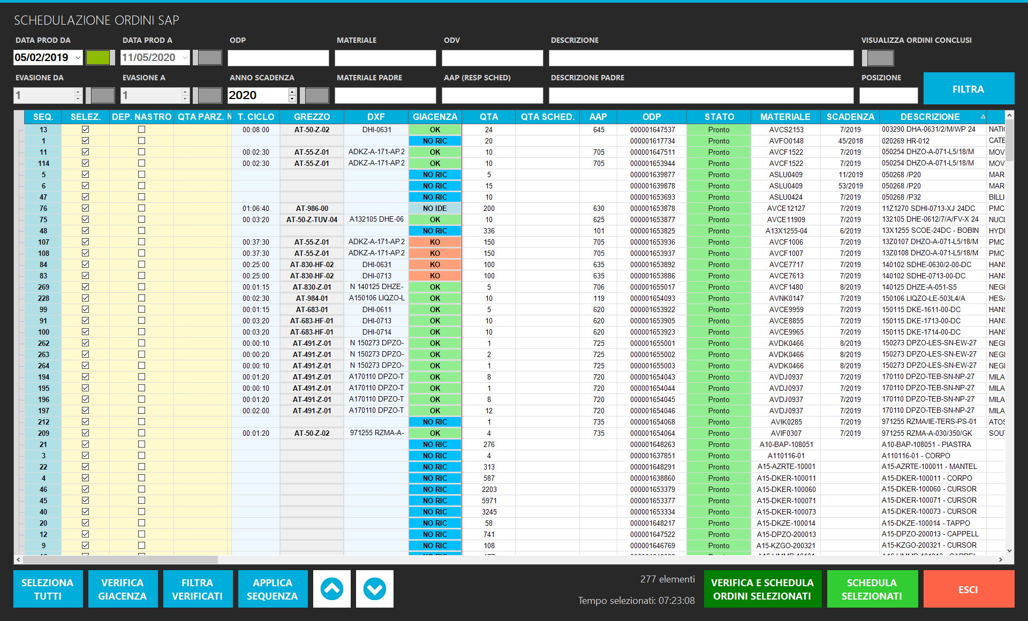Click the AAP (RESP SCHED) input field
Image resolution: width=1028 pixels, height=621 pixels.
tap(493, 95)
